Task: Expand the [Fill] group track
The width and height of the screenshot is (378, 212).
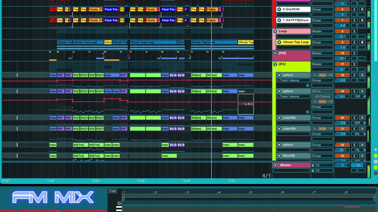Action: 275,53
